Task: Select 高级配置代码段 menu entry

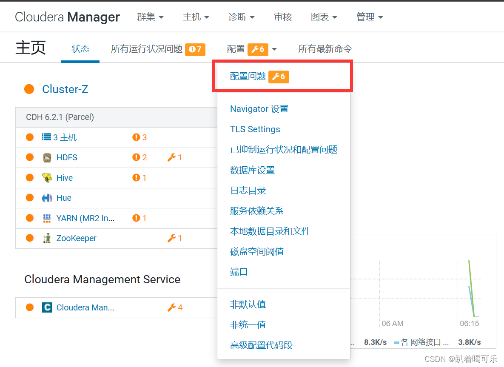Action: click(x=261, y=345)
